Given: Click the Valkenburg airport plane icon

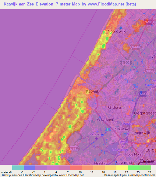Looking at the screenshot, I should (96, 138).
